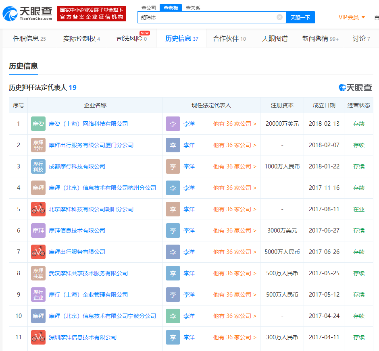379x351 pixels.
Task: Click the TianYanCha logo
Action: point(27,14)
